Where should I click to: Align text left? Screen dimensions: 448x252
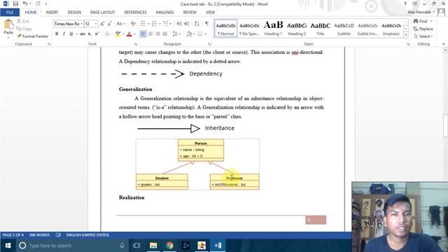click(x=143, y=34)
